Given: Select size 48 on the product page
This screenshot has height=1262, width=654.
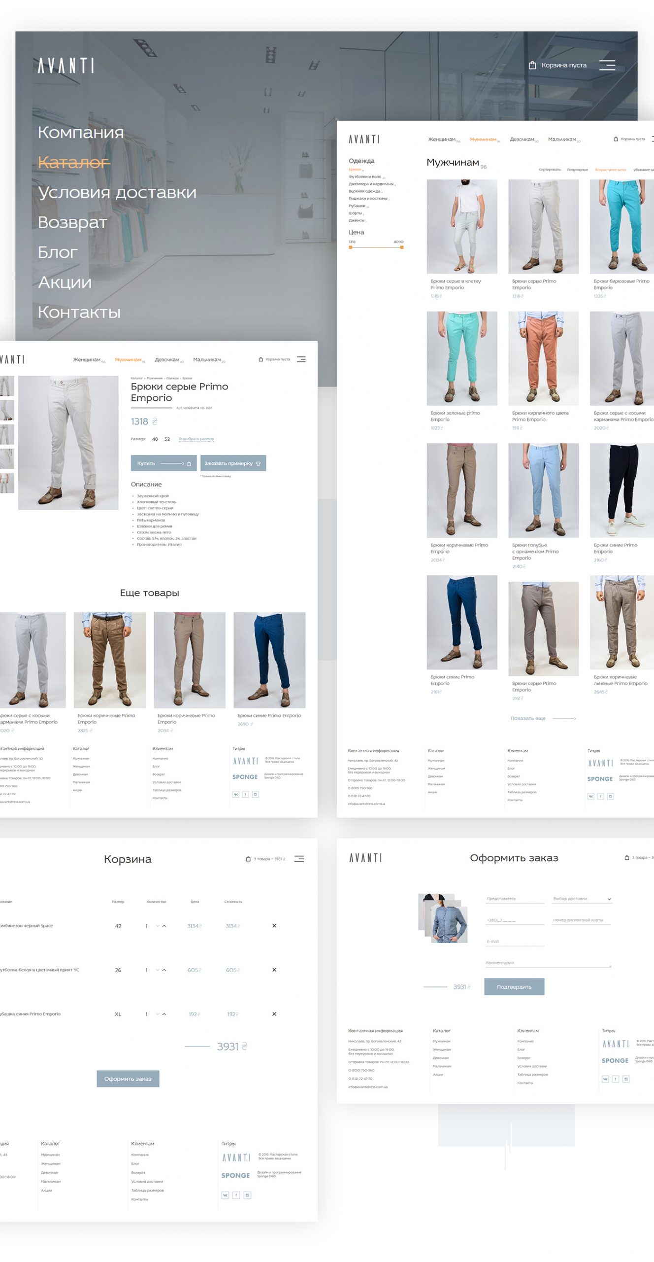Looking at the screenshot, I should tap(155, 439).
